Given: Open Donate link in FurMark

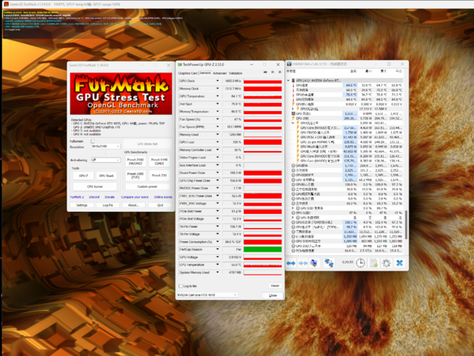Looking at the screenshot, I should [110, 197].
